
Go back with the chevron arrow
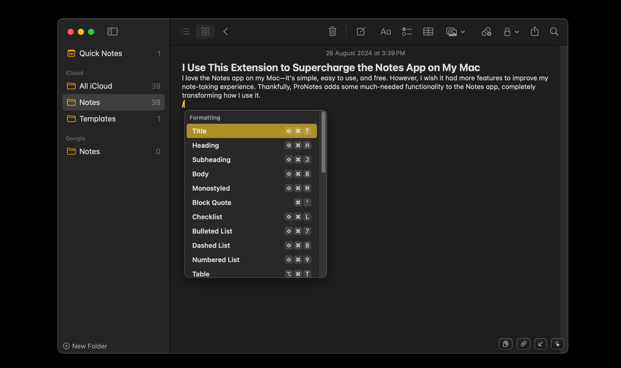(x=226, y=32)
